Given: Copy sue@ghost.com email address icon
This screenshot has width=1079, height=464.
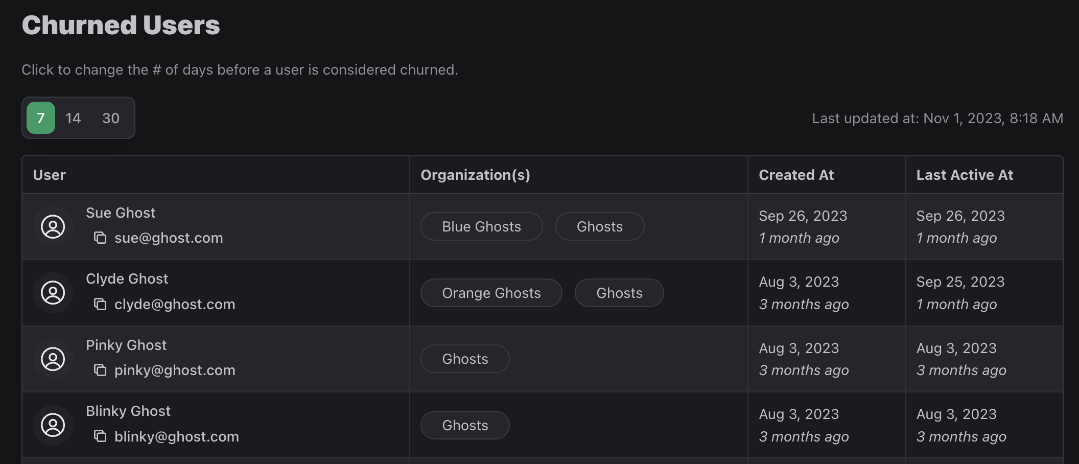Looking at the screenshot, I should click(100, 238).
